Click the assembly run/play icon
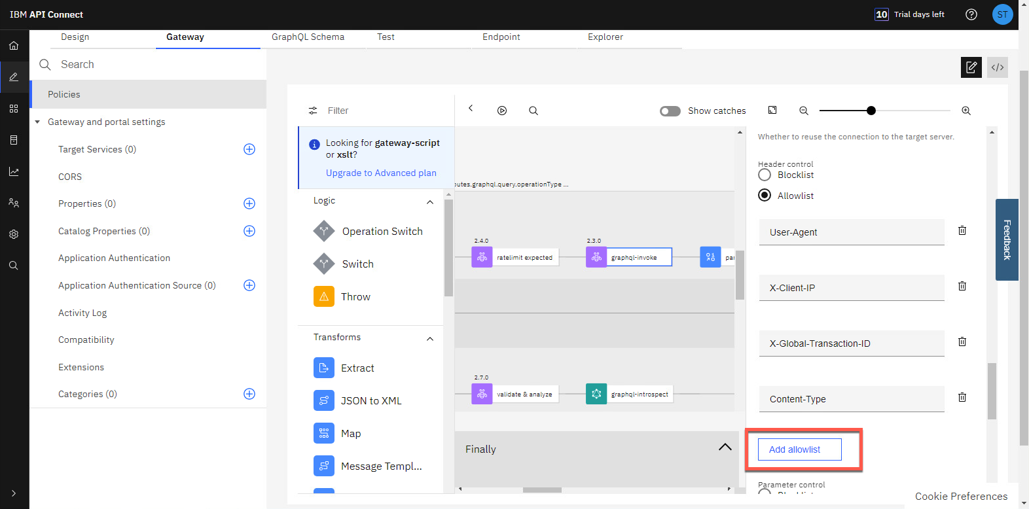 click(x=502, y=111)
